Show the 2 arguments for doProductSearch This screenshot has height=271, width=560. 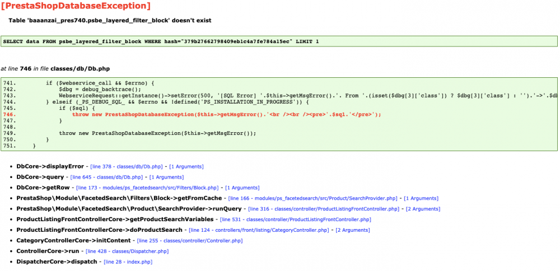352,230
